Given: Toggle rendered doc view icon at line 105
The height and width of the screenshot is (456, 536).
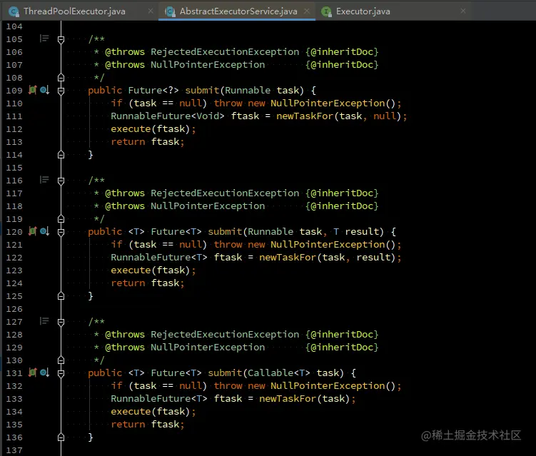Looking at the screenshot, I should 44,39.
